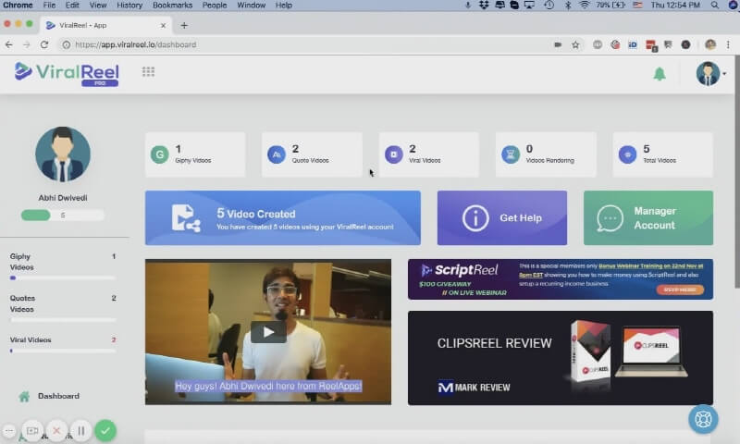Open Spotlight search in menu bar
The height and width of the screenshot is (444, 740).
pyautogui.click(x=714, y=6)
